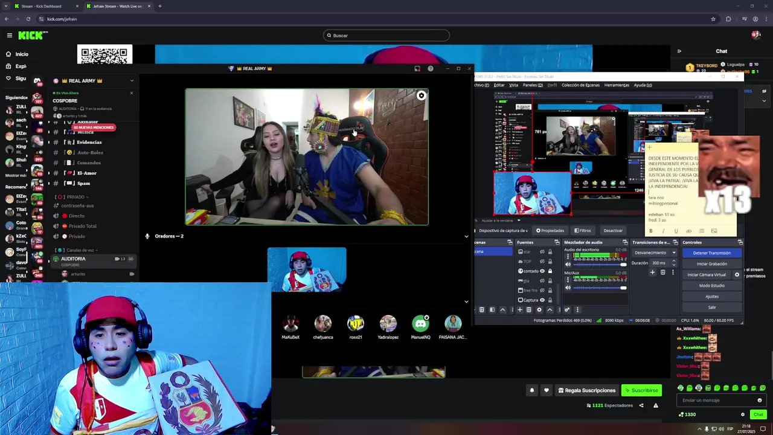This screenshot has width=773, height=435.
Task: Click the Discord help icon
Action: tap(430, 69)
